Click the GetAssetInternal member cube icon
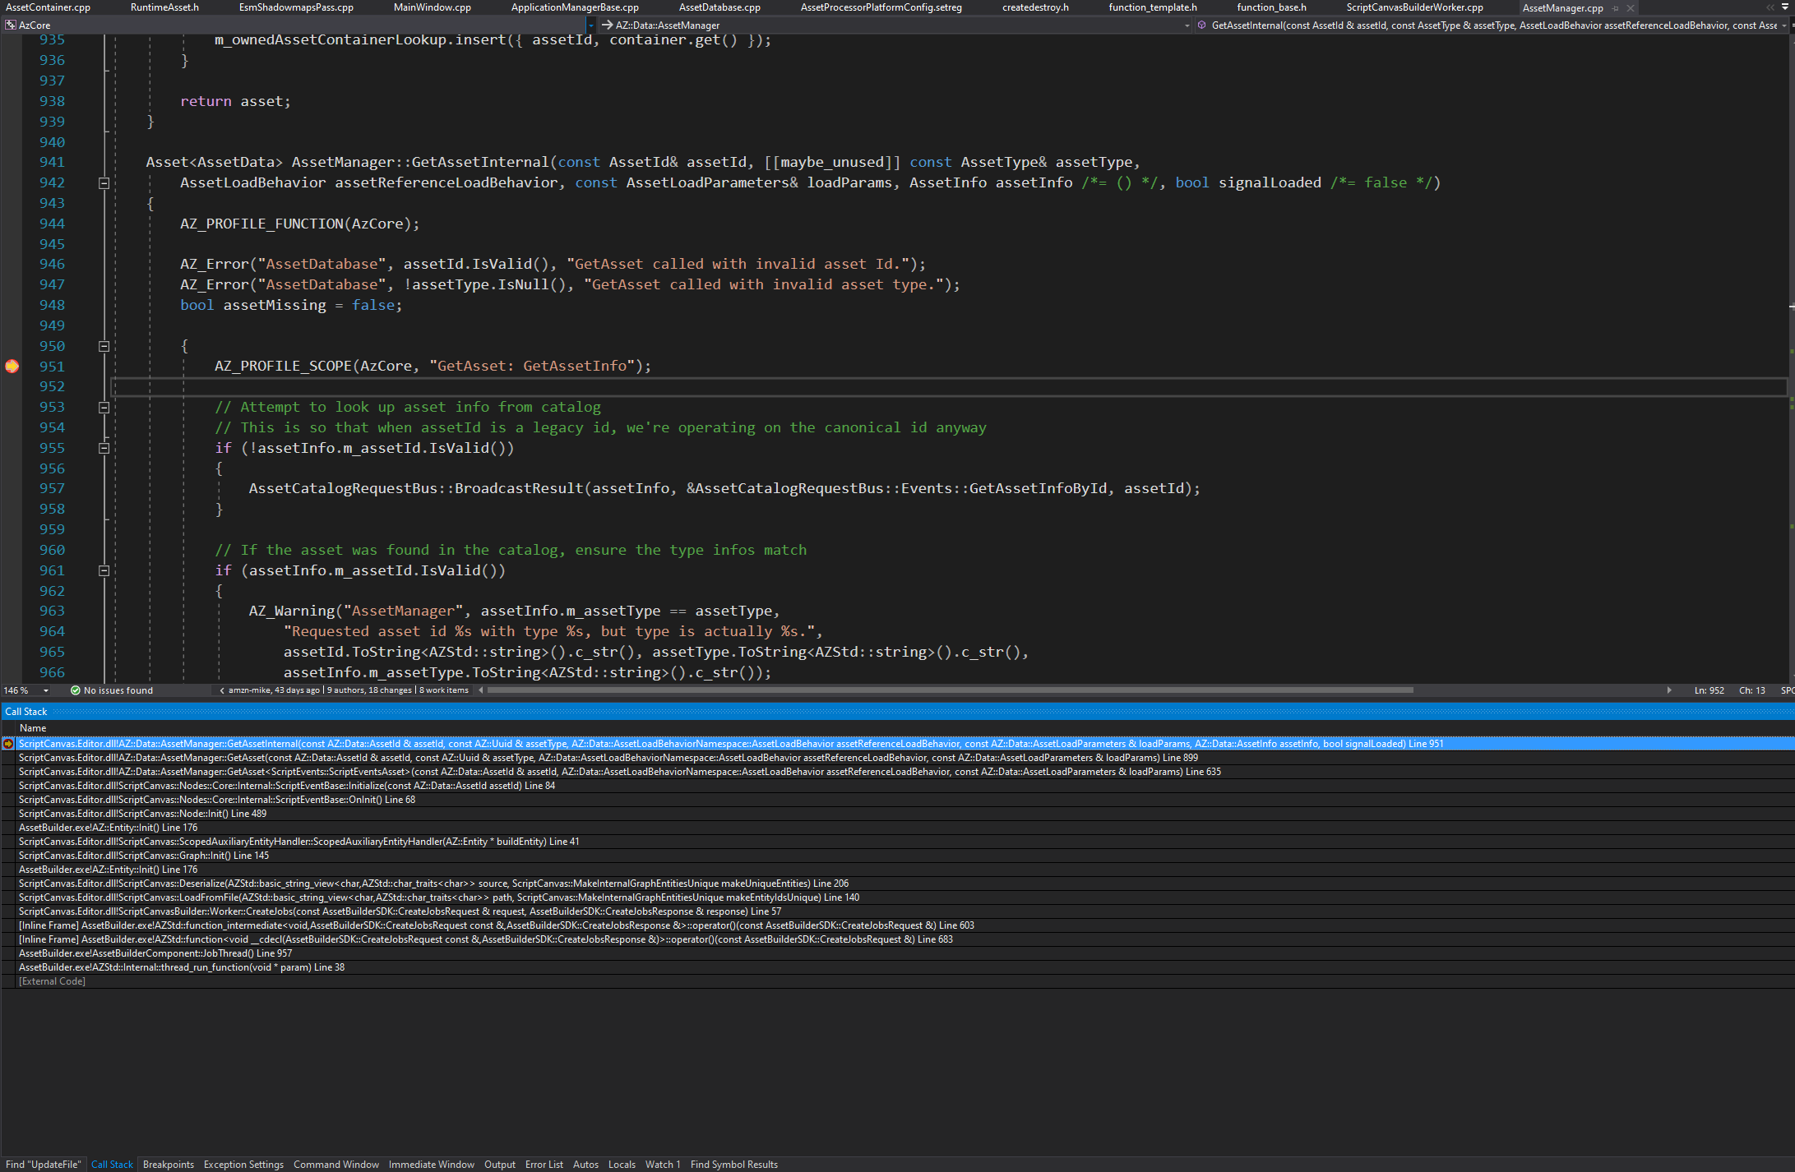1795x1172 pixels. (x=1201, y=25)
